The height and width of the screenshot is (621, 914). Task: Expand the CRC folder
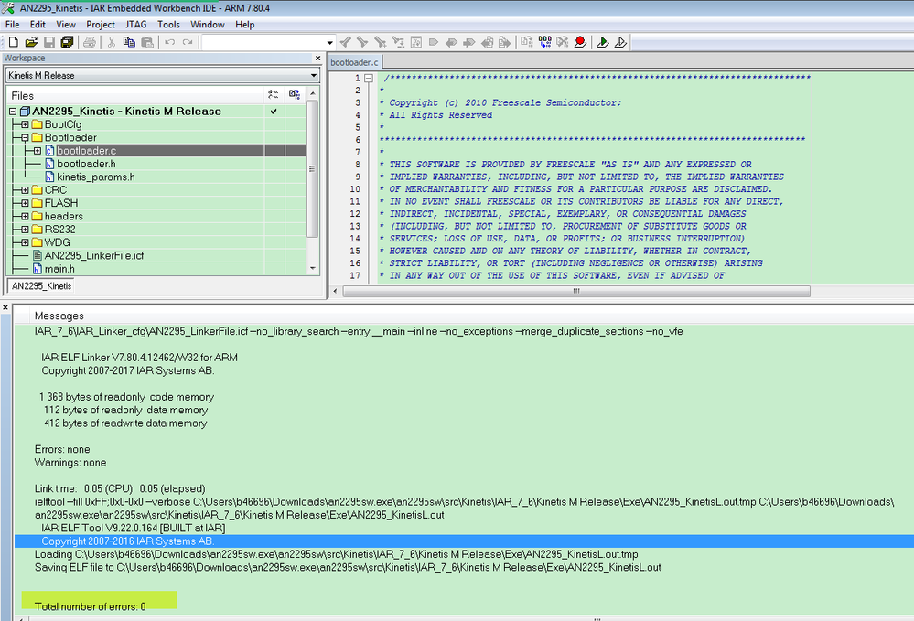(25, 190)
